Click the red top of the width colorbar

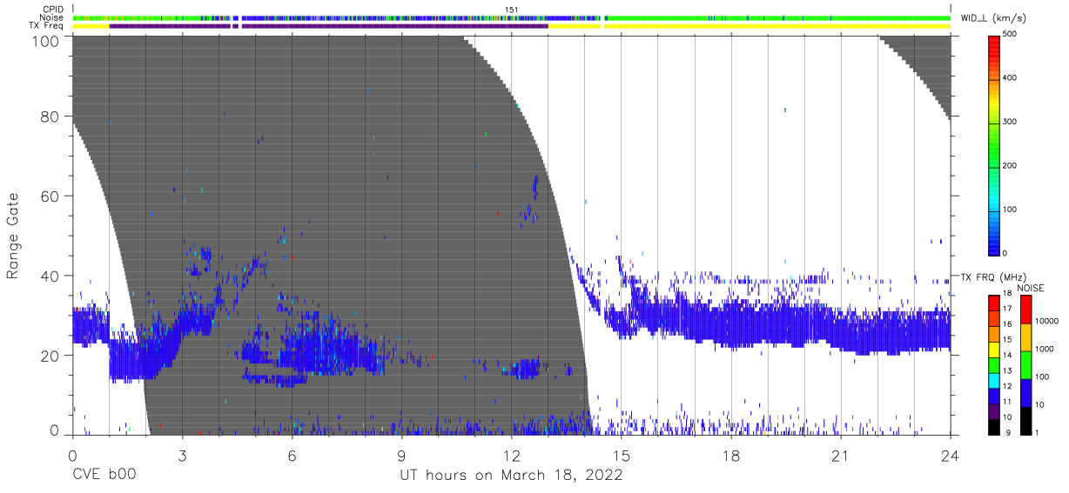tap(993, 45)
